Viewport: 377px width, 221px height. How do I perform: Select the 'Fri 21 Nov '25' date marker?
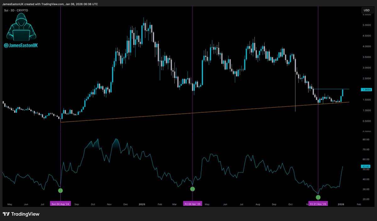(318, 204)
